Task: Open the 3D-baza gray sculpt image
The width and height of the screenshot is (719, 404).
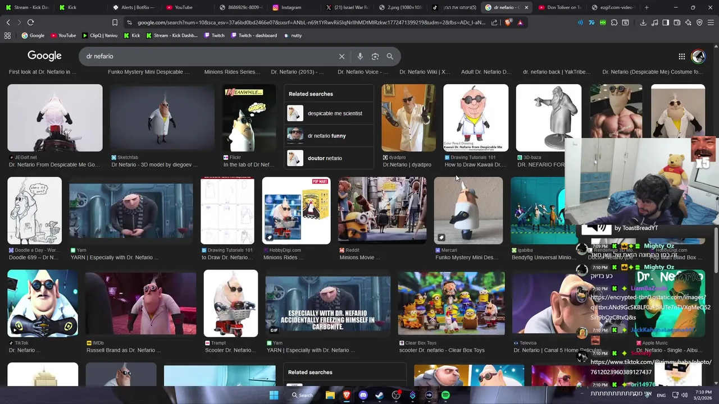Action: point(549,118)
